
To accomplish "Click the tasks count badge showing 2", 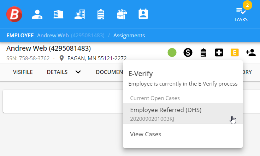I will coord(247,5).
